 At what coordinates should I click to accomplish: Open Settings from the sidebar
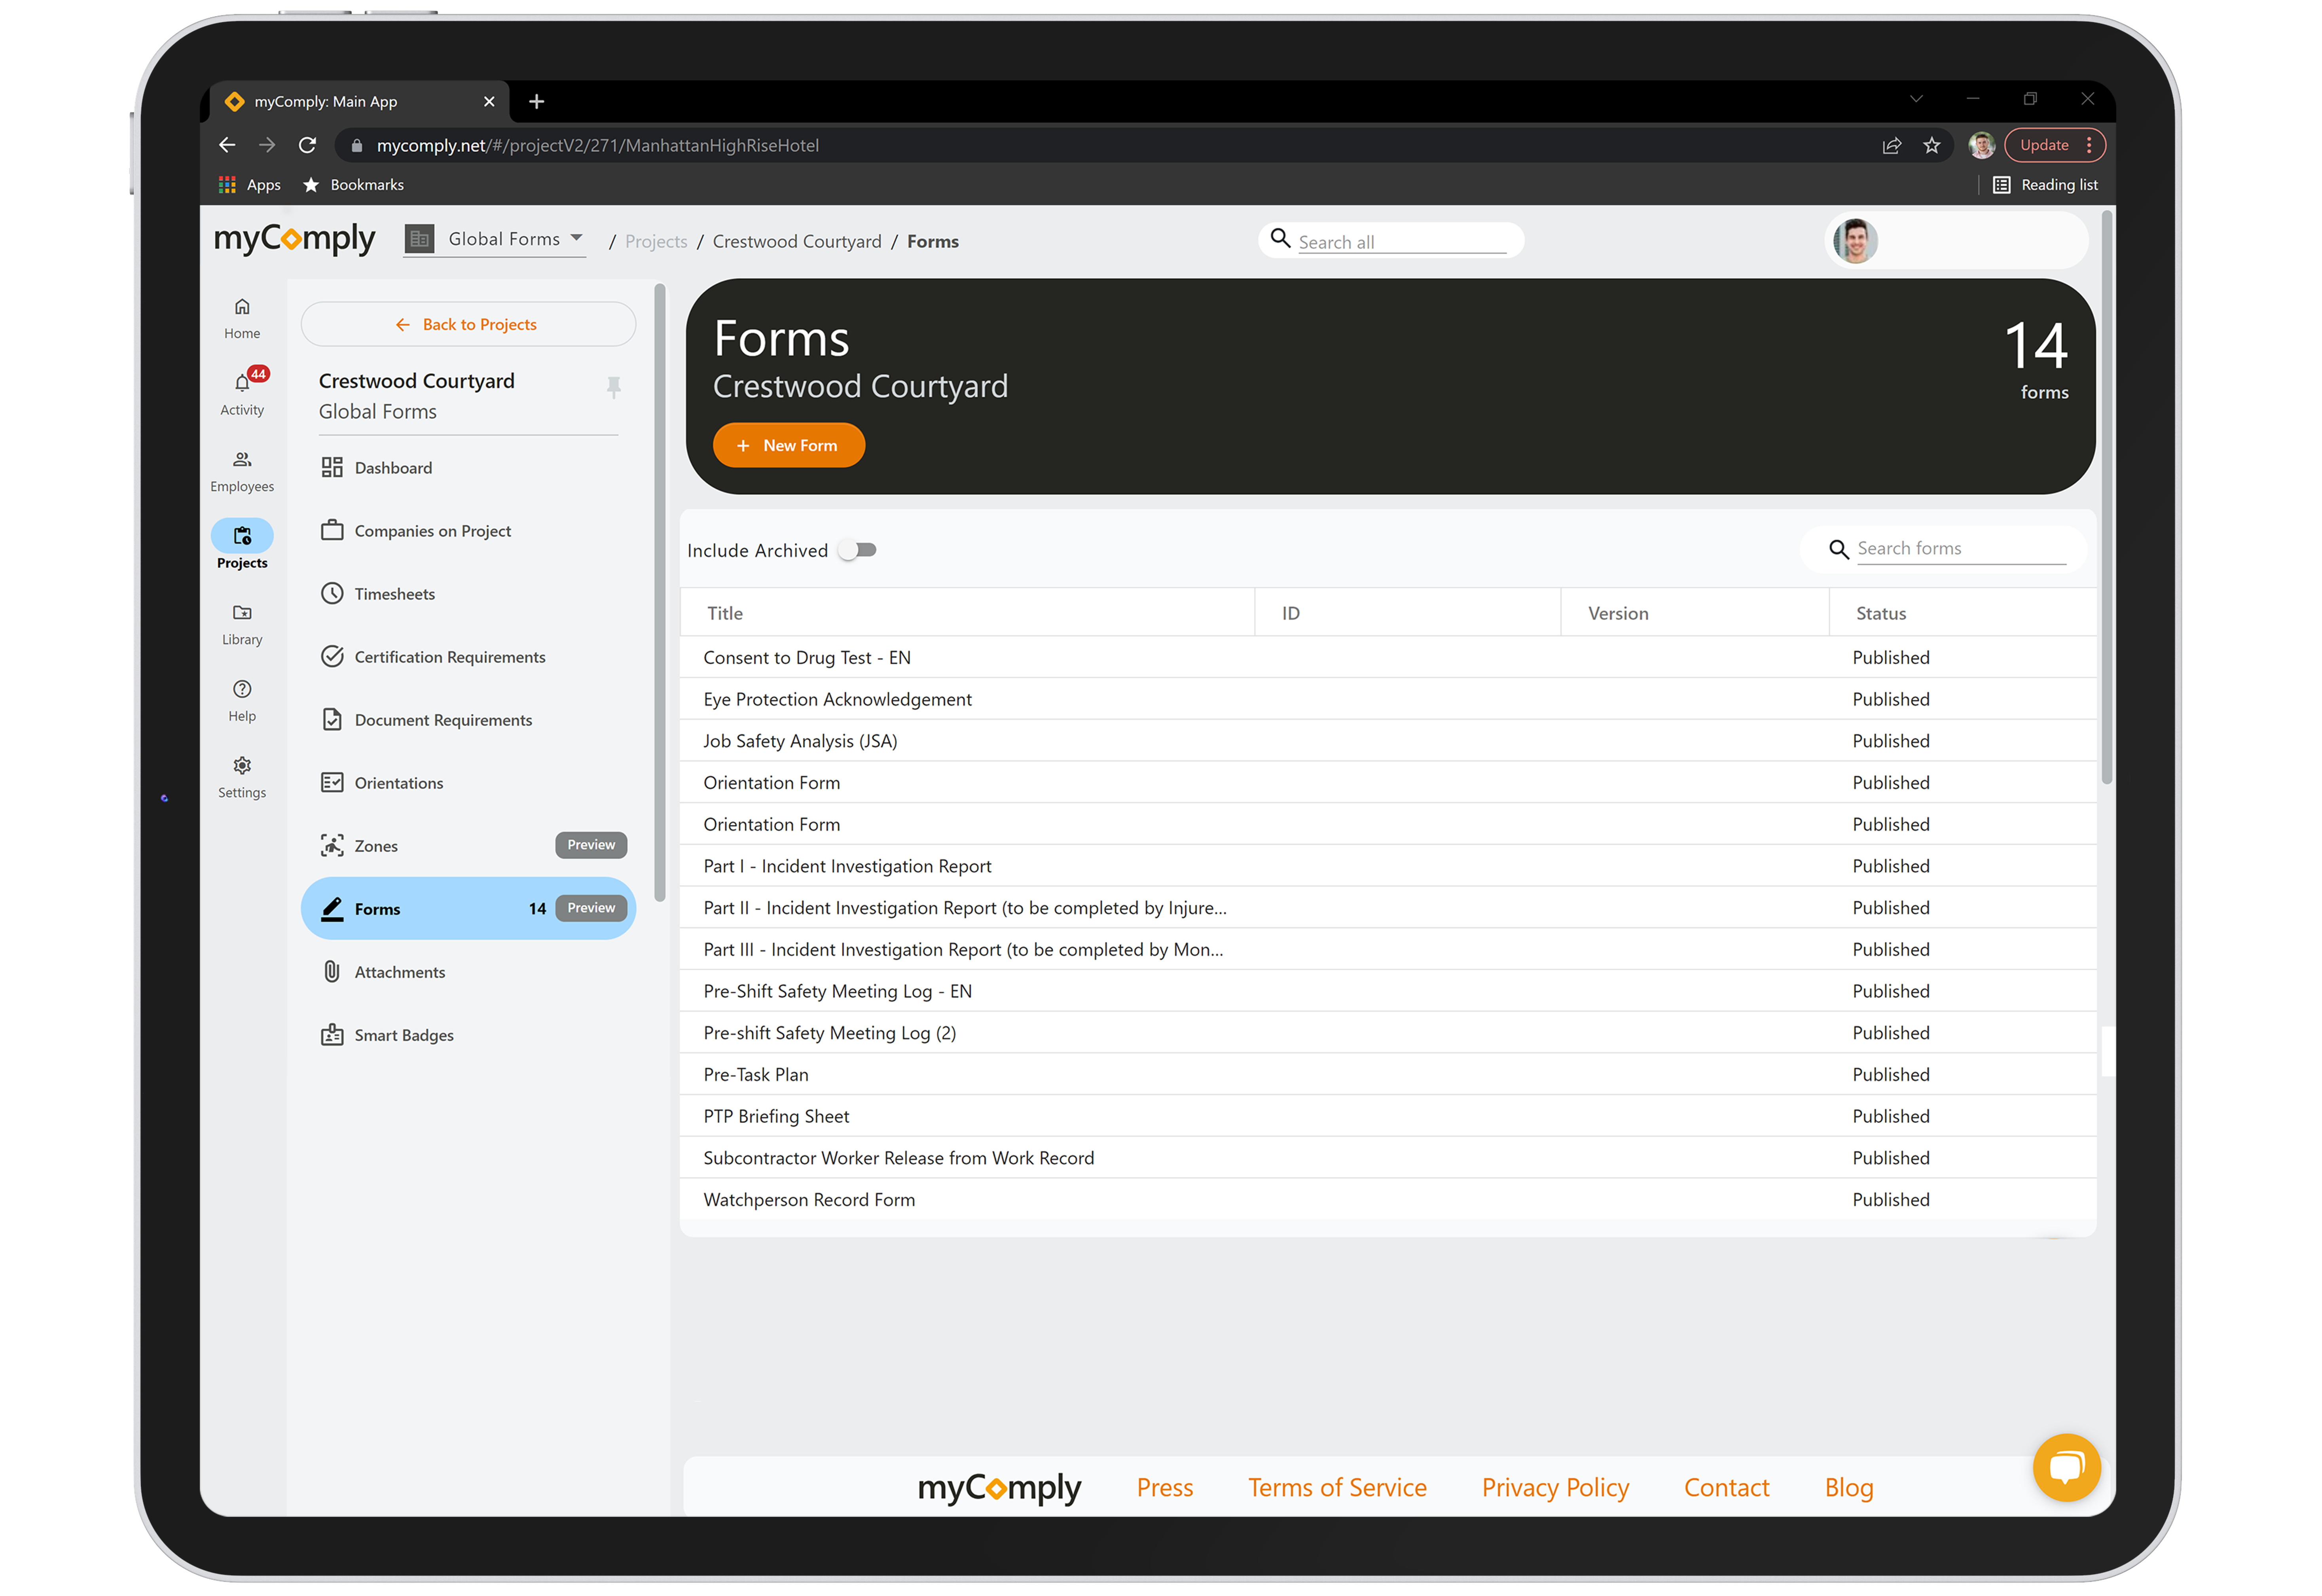(x=242, y=776)
